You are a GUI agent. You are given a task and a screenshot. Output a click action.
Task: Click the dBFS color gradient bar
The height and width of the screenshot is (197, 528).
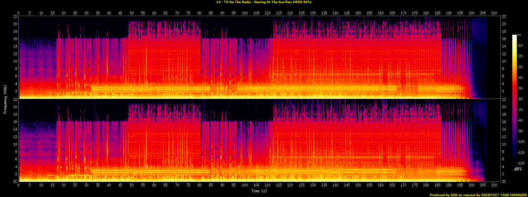point(514,99)
